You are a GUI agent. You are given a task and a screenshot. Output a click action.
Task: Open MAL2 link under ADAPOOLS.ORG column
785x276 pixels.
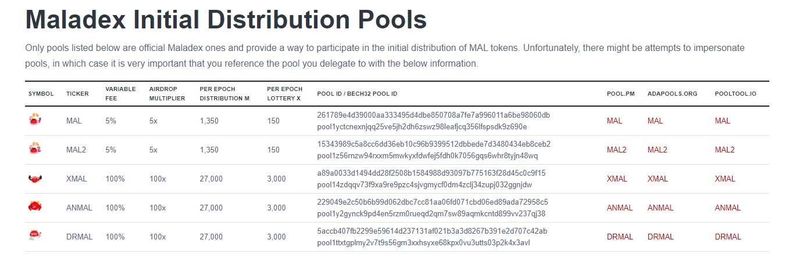click(x=657, y=150)
